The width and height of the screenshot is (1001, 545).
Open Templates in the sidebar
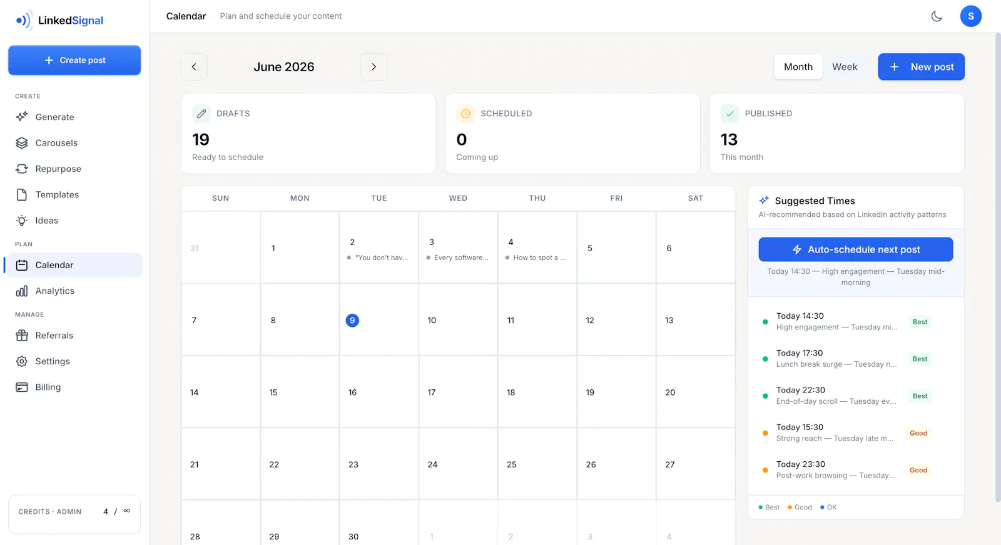pos(73,195)
